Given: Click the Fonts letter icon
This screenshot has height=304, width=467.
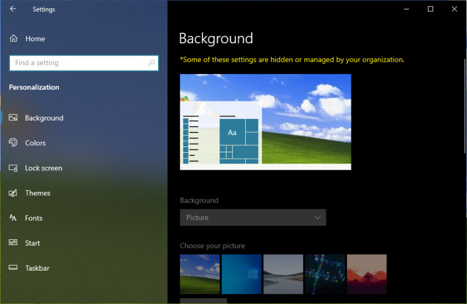Looking at the screenshot, I should click(x=13, y=218).
